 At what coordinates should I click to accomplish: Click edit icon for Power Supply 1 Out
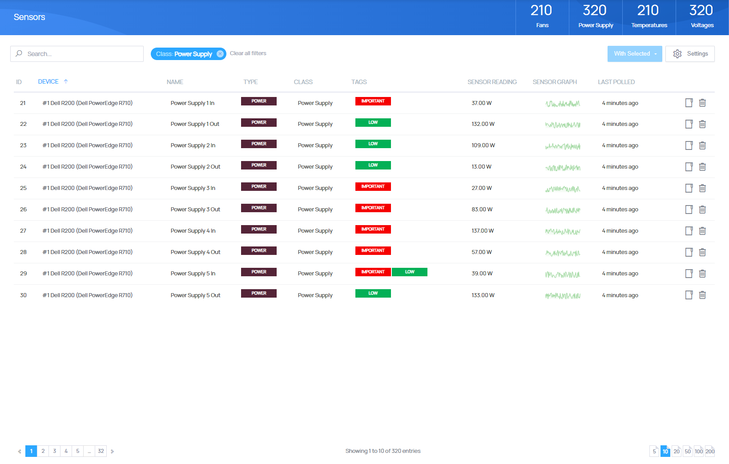coord(689,124)
